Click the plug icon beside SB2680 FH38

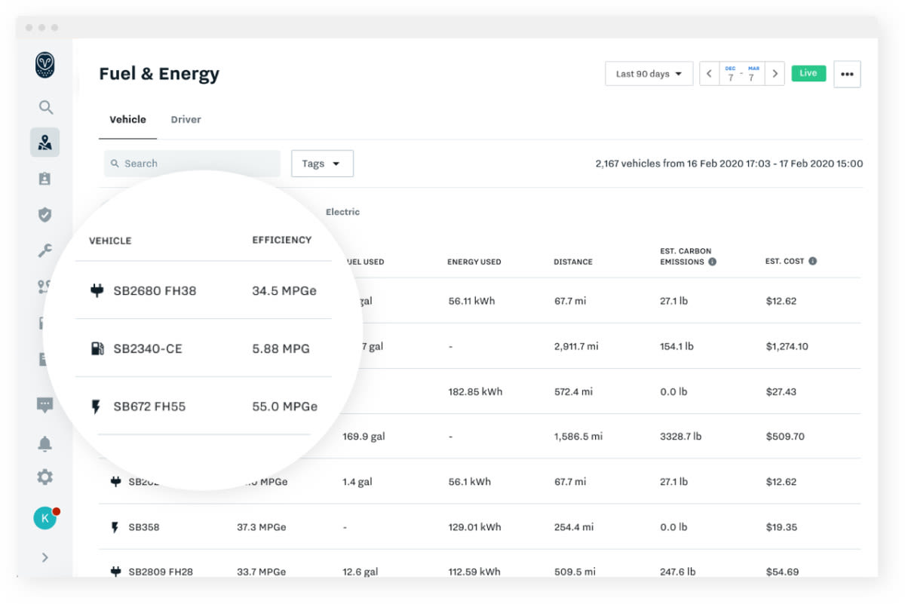(97, 290)
